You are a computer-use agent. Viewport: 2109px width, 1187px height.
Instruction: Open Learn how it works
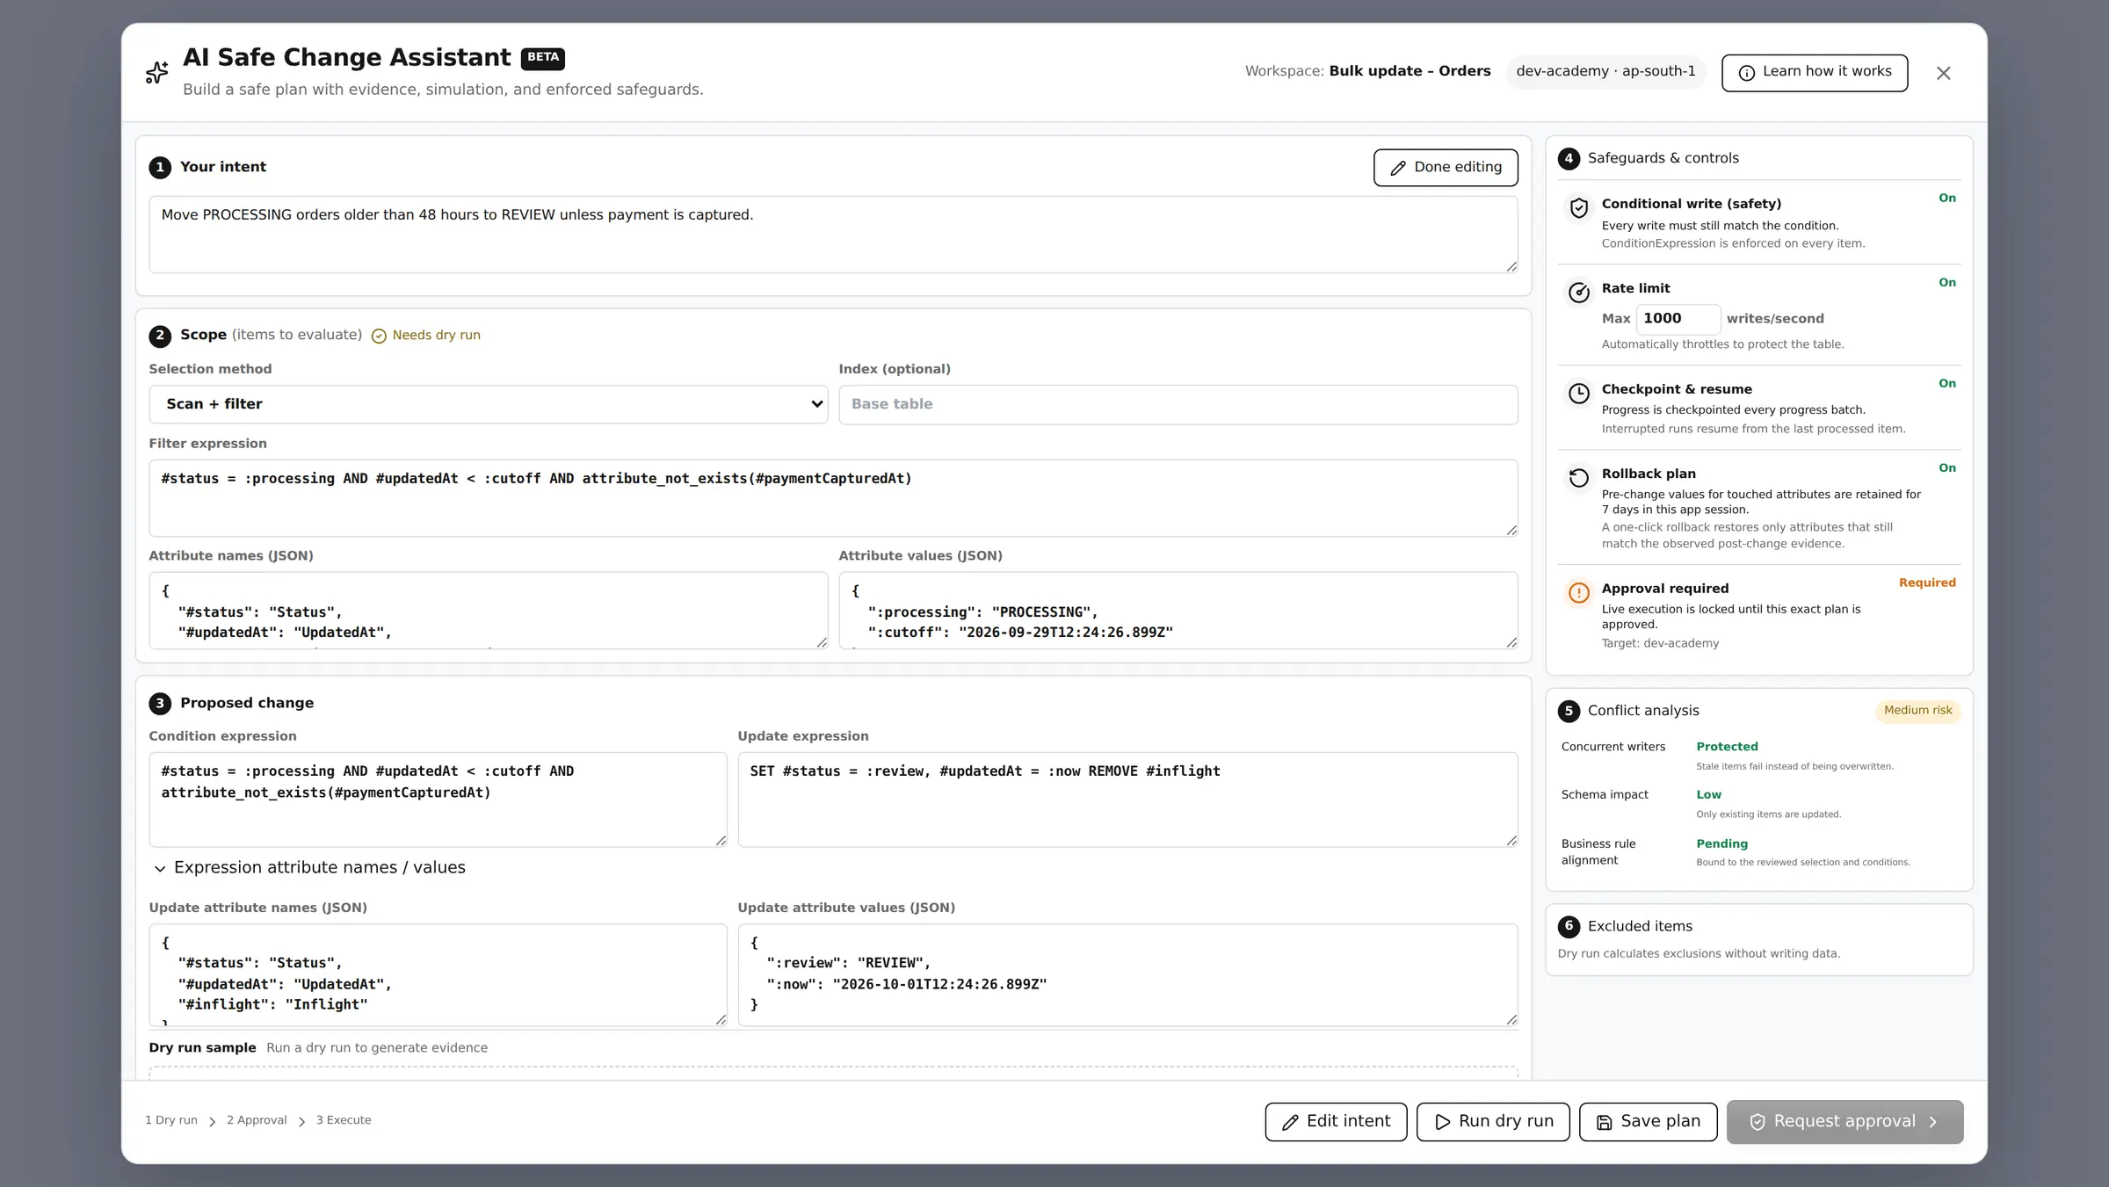(1815, 72)
